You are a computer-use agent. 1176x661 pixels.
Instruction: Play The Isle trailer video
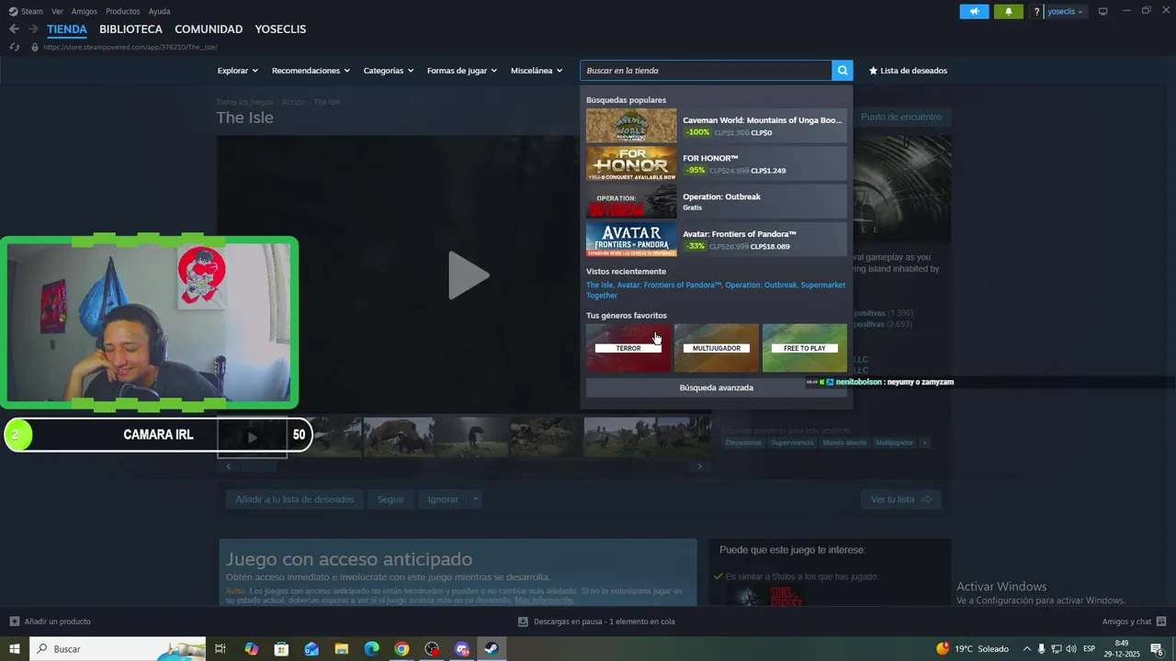point(468,274)
